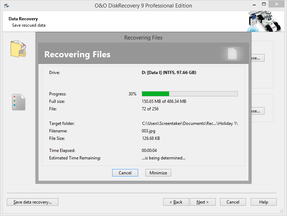This screenshot has width=287, height=216.
Task: Click the target folder path text
Action: click(190, 123)
